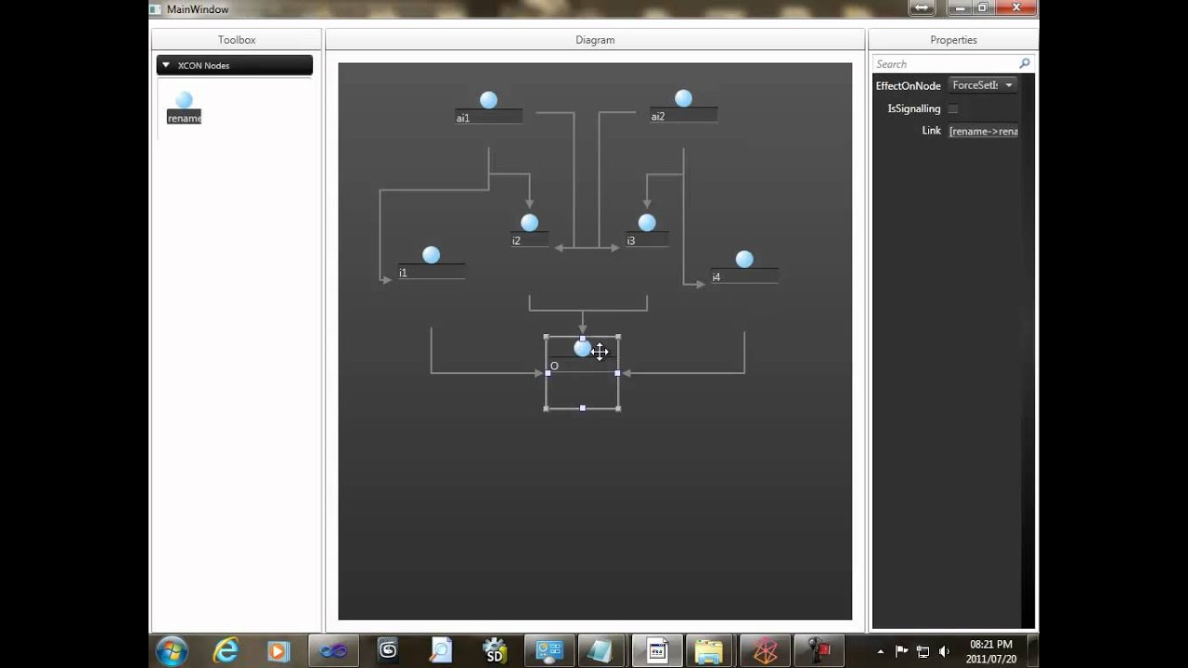Select the i4 node sphere
This screenshot has height=668, width=1188.
tap(744, 260)
